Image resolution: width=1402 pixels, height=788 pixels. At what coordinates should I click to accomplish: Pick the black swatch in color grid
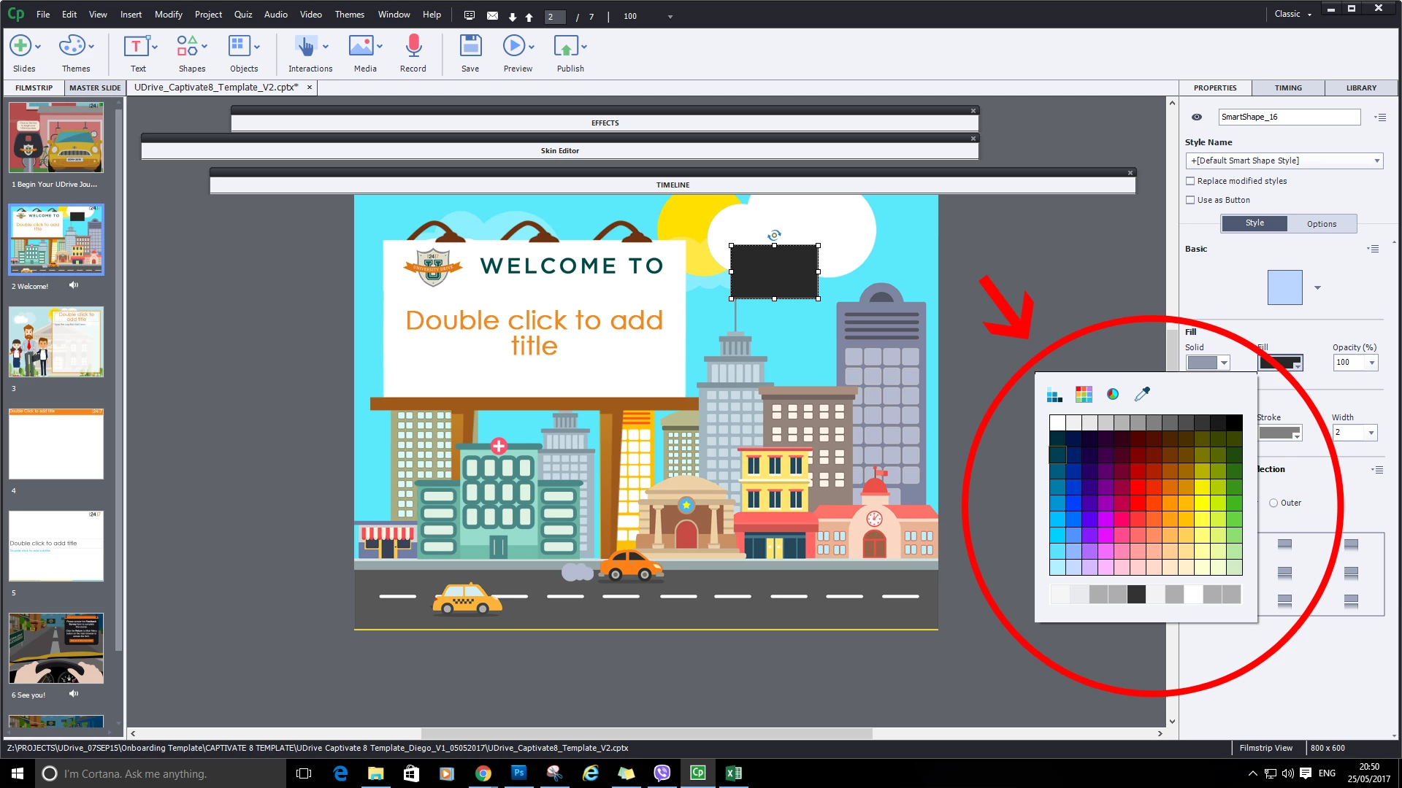click(1234, 422)
